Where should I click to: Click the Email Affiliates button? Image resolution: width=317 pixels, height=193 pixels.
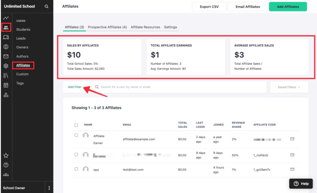point(248,7)
